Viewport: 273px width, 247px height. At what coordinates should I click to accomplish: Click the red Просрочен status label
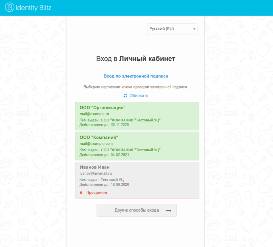96,193
